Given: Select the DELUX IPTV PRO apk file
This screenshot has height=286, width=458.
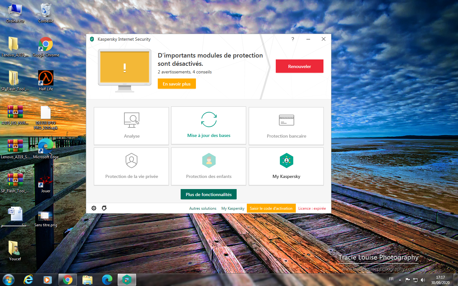Looking at the screenshot, I should 46,117.
